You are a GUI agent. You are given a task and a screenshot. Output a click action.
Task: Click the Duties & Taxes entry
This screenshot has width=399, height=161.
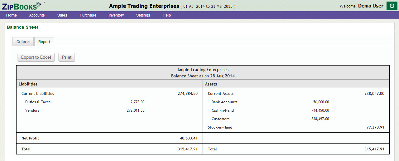38,102
